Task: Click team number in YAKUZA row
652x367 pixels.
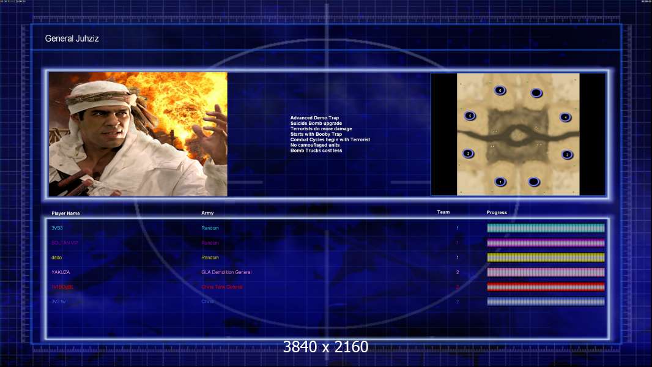Action: click(458, 272)
